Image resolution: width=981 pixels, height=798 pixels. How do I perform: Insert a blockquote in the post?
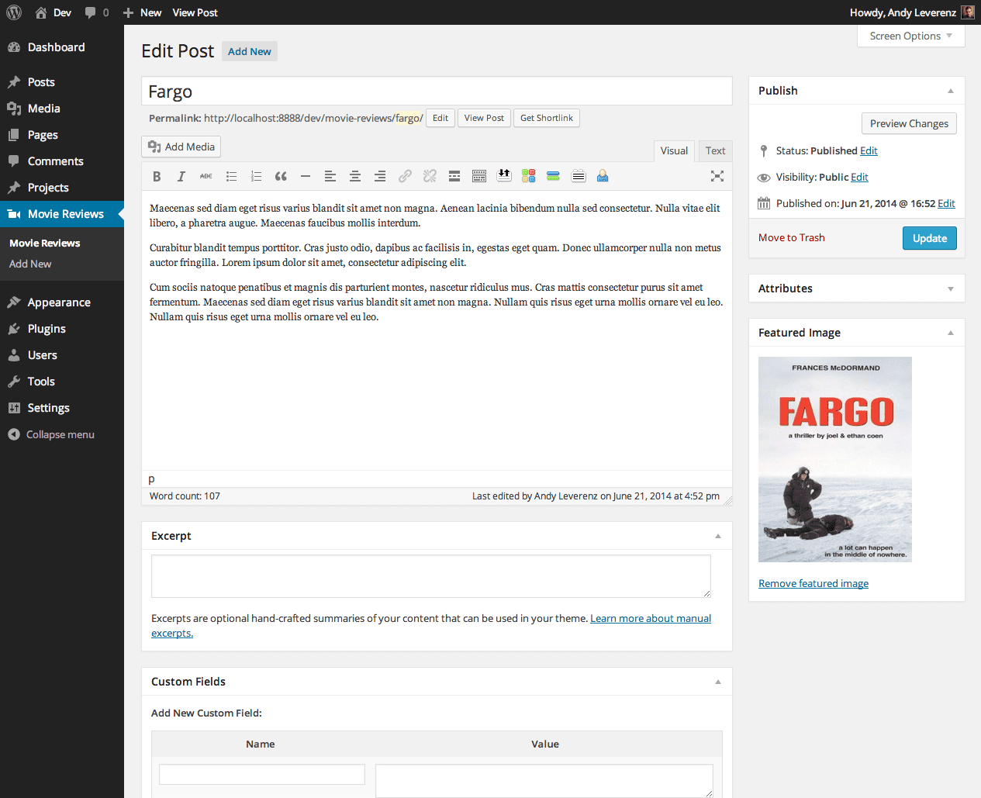coord(281,177)
